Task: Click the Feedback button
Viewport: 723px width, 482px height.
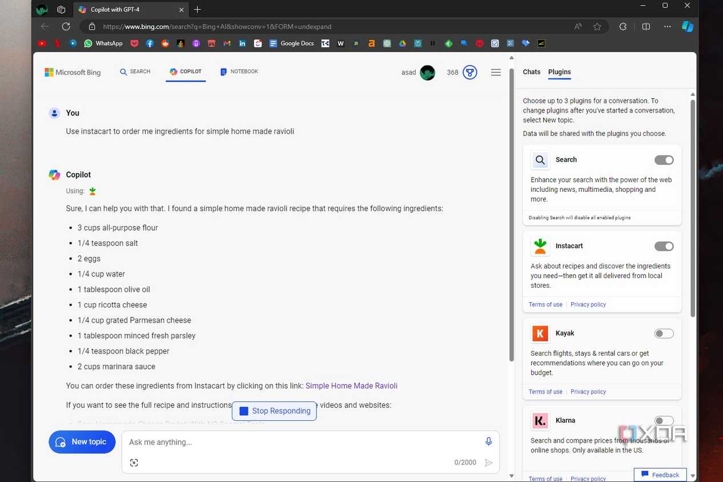Action: point(660,475)
